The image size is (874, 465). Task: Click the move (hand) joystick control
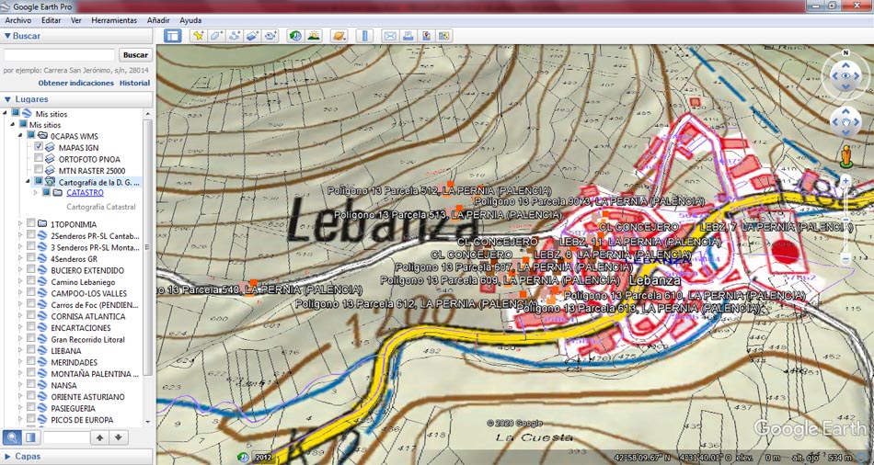tap(845, 122)
